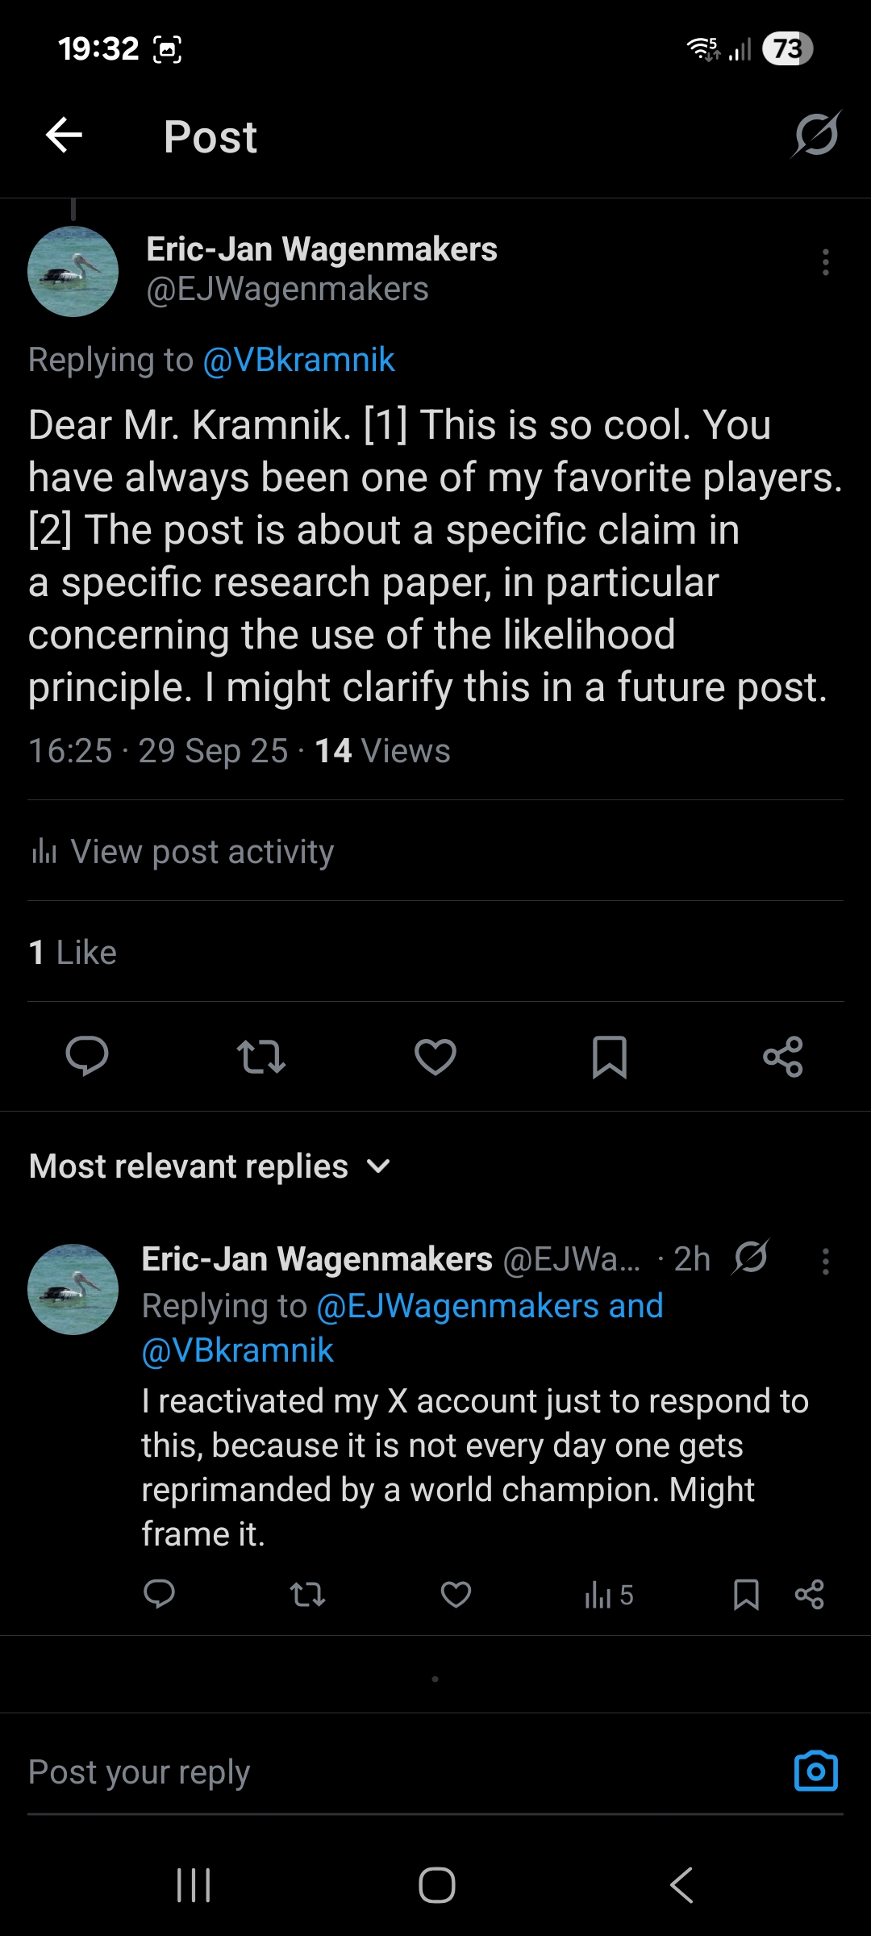Like the main post with the heart

coord(435,1056)
